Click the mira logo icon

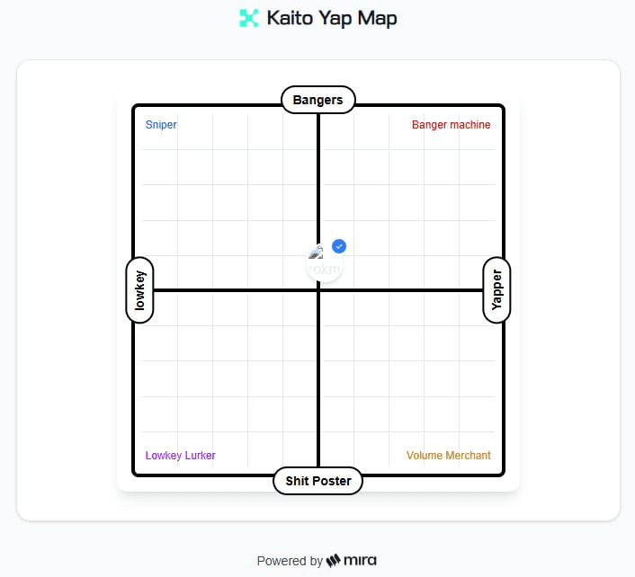point(333,561)
